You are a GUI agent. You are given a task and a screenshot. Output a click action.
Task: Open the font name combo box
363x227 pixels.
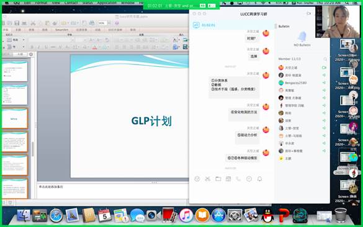pos(52,40)
